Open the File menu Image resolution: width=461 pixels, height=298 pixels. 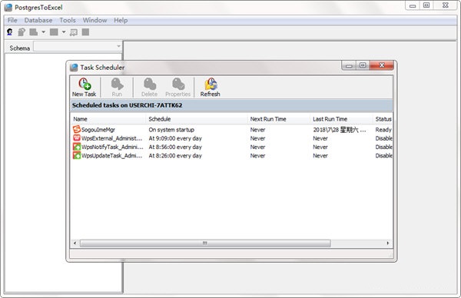click(x=12, y=20)
